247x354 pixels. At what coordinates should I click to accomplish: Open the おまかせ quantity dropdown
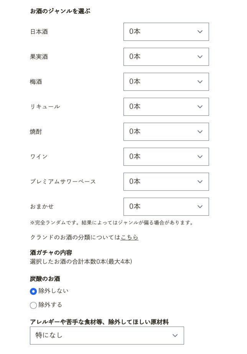166,206
